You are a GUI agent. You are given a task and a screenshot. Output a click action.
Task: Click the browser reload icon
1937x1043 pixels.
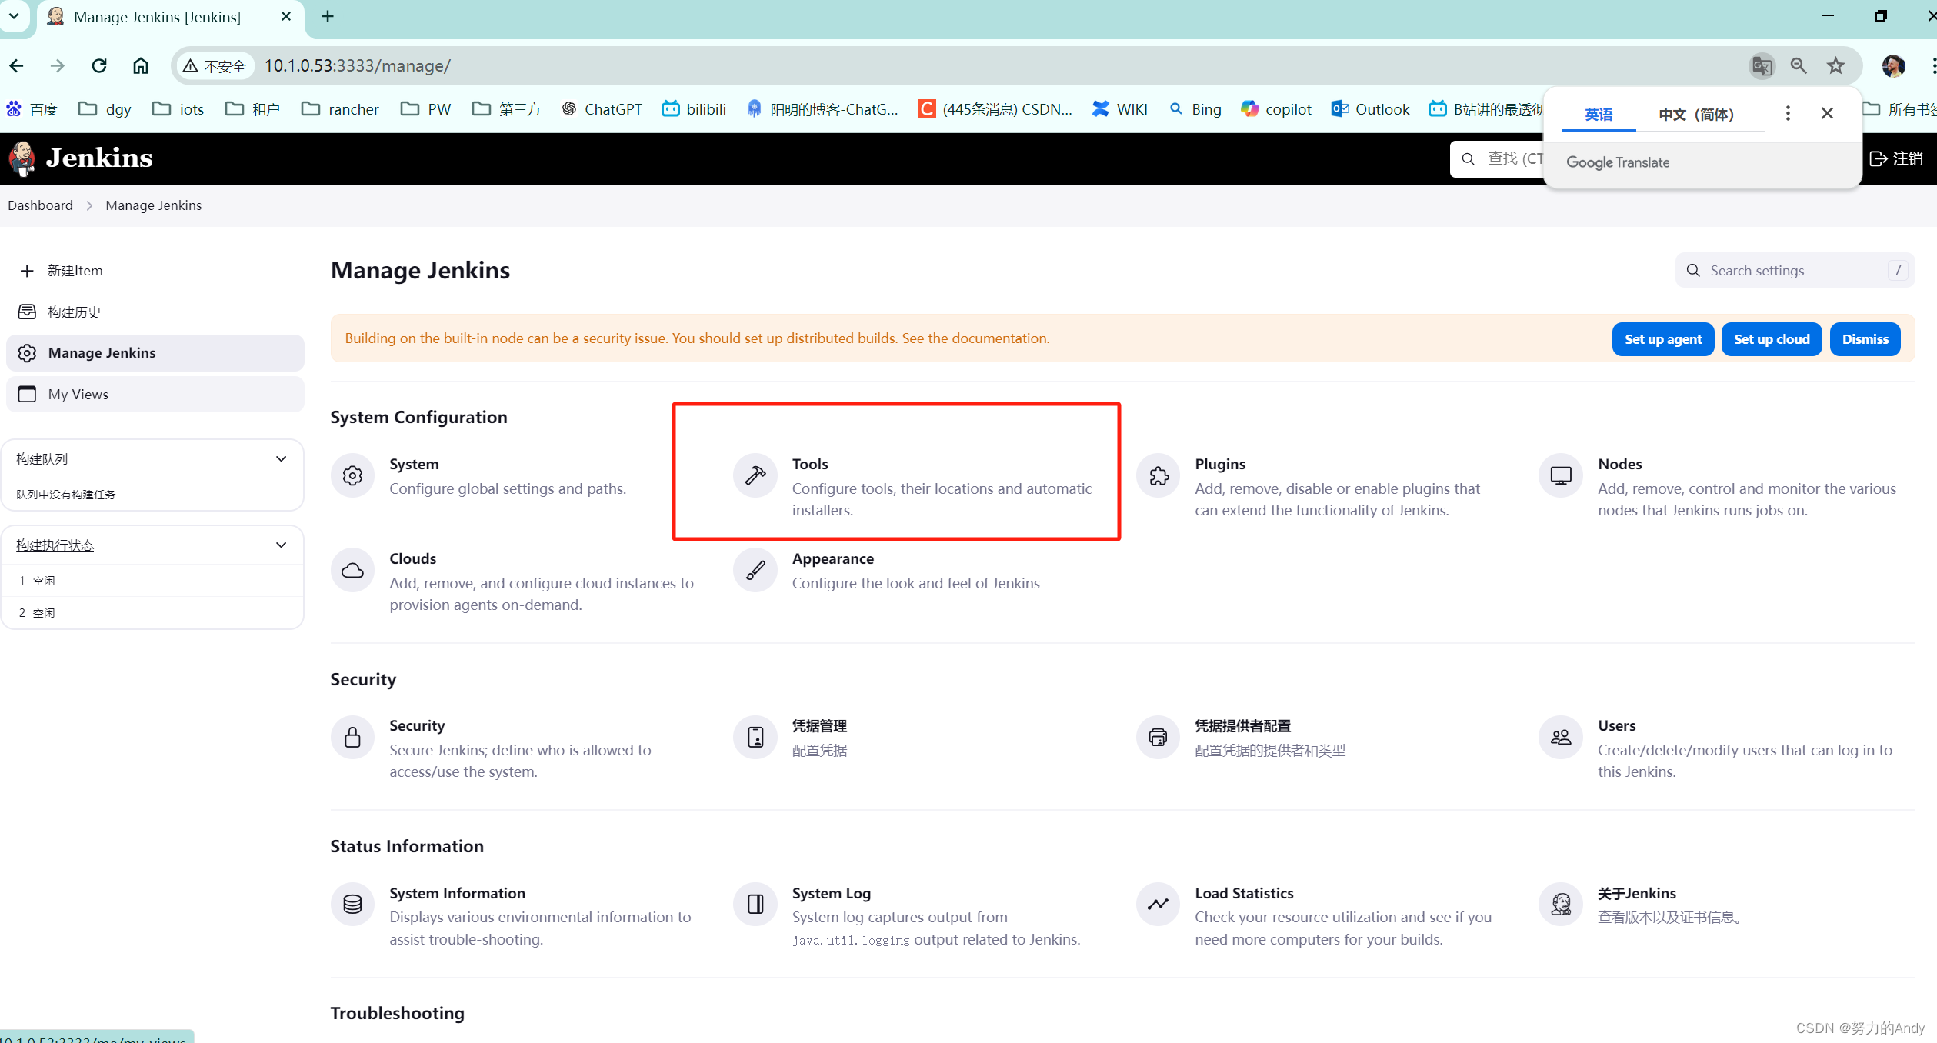tap(99, 65)
